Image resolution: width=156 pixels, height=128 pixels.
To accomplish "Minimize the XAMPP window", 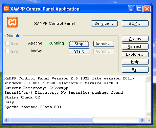I will coord(131,8).
